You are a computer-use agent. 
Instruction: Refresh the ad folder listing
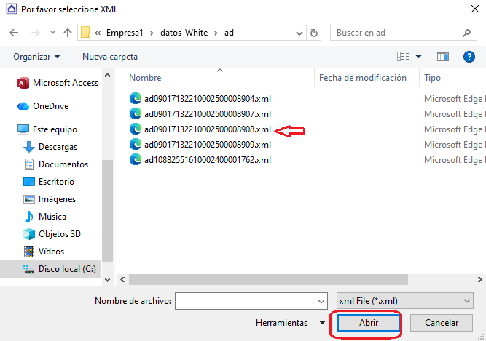point(314,33)
